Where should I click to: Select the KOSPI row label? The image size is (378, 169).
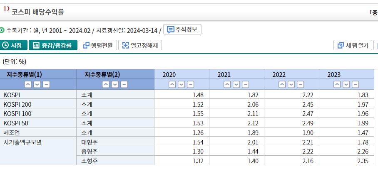click(x=12, y=95)
